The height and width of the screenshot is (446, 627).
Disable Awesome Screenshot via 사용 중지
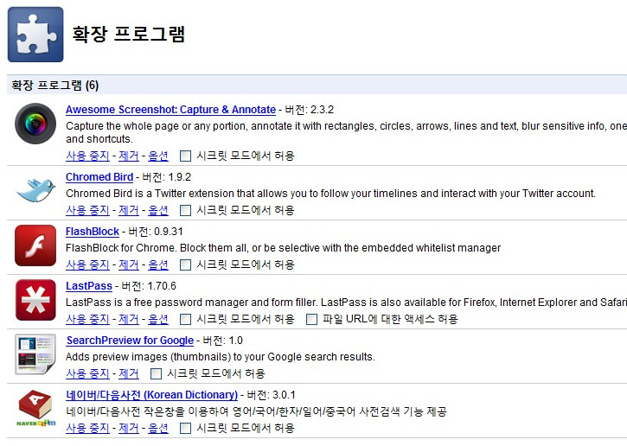pyautogui.click(x=87, y=156)
